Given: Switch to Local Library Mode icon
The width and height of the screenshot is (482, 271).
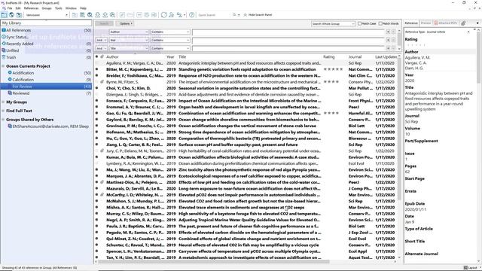Looking at the screenshot, I should pos(4,15).
